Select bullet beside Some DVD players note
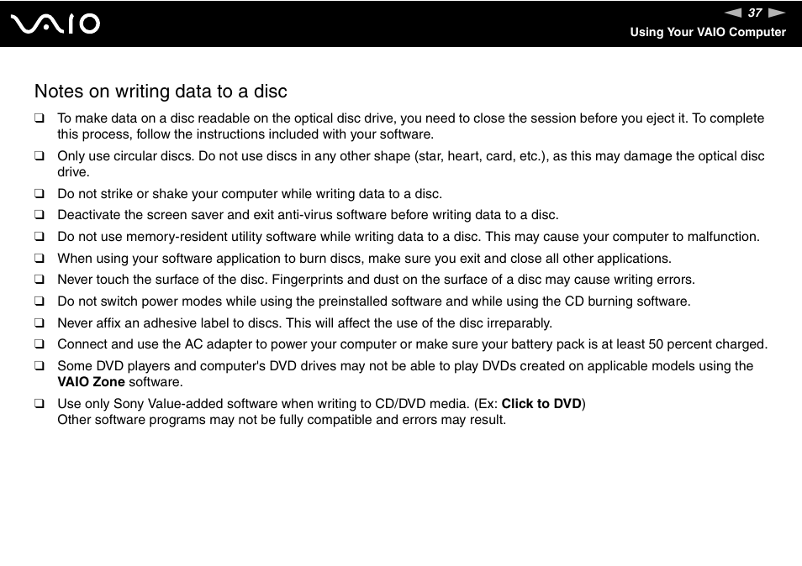 [x=40, y=366]
